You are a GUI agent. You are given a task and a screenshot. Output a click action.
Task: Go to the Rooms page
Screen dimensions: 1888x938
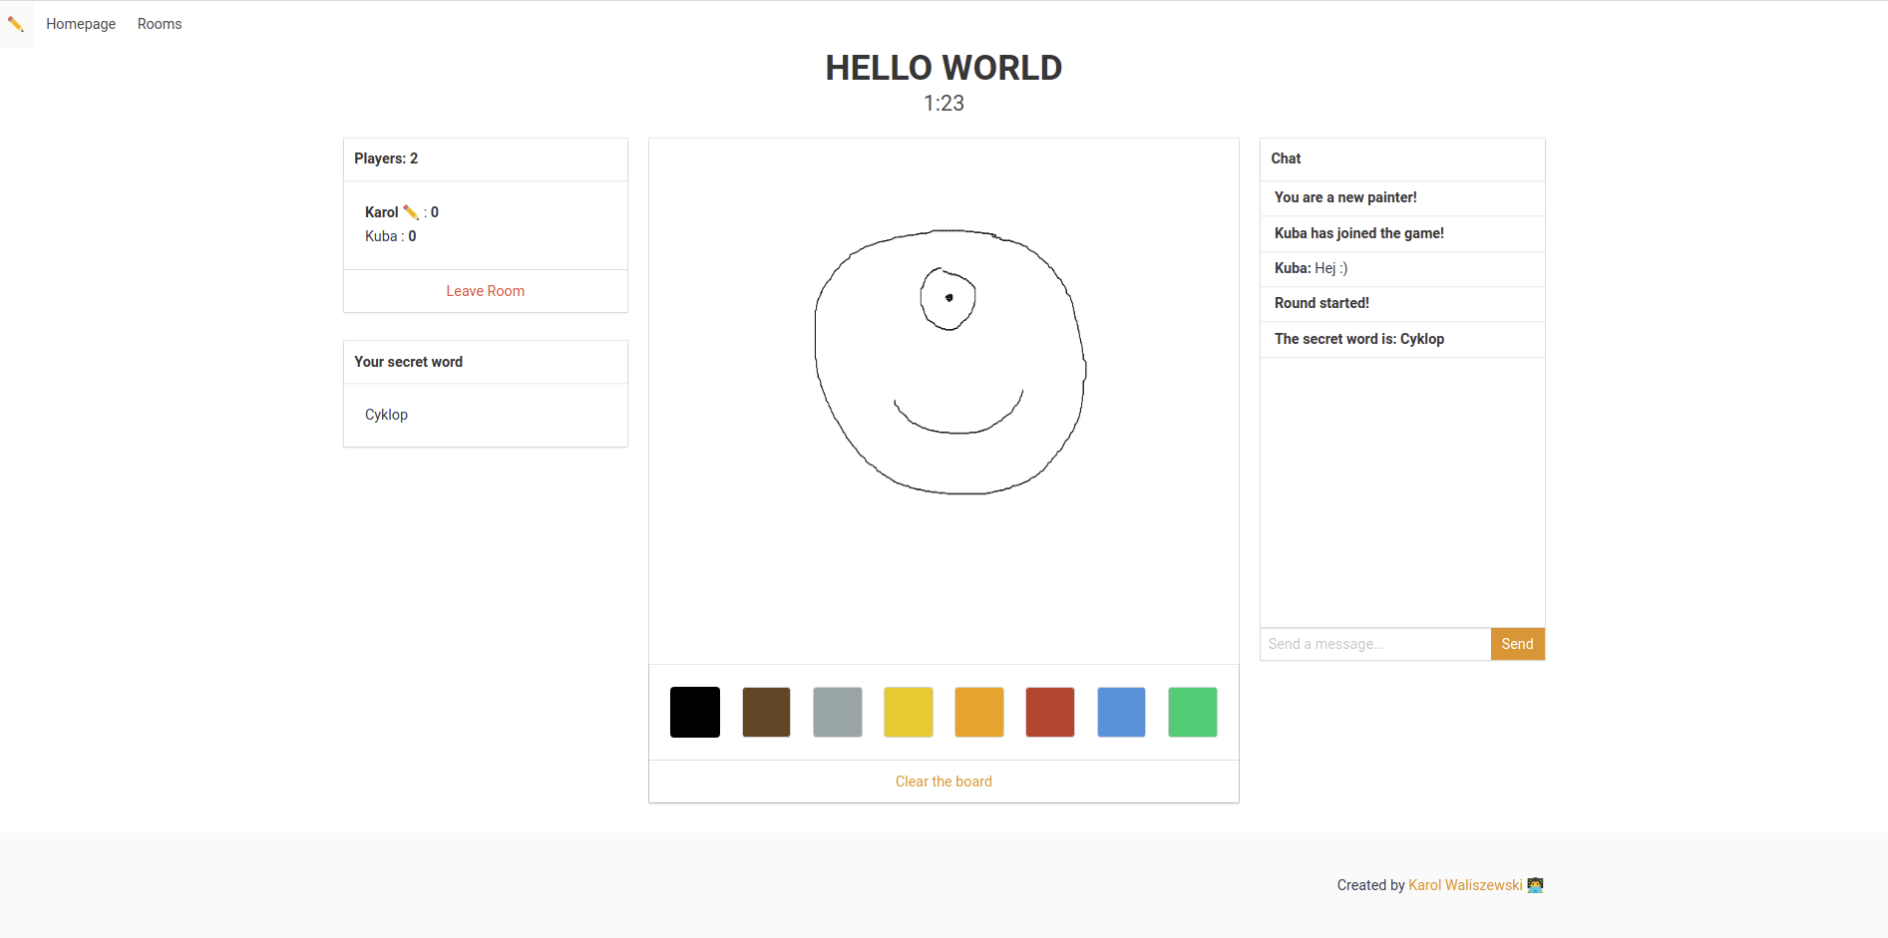pos(160,24)
